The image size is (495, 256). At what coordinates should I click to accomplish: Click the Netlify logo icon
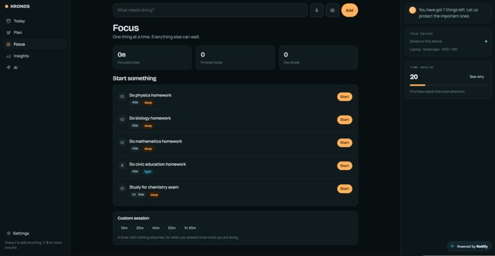click(453, 246)
